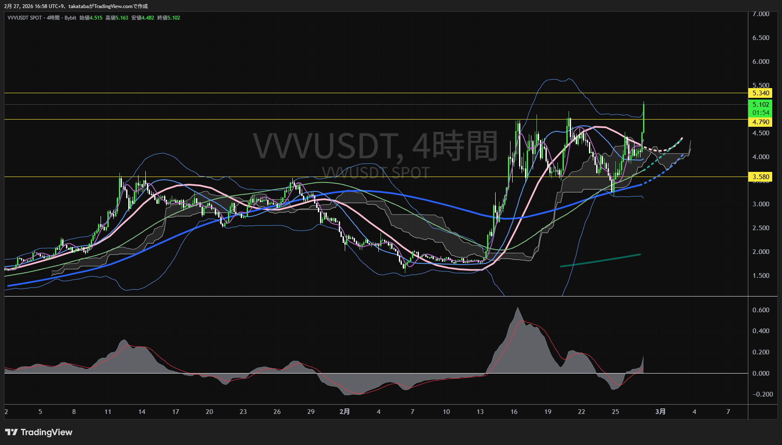The width and height of the screenshot is (782, 445).
Task: Click the short dark green trend line
Action: click(600, 260)
